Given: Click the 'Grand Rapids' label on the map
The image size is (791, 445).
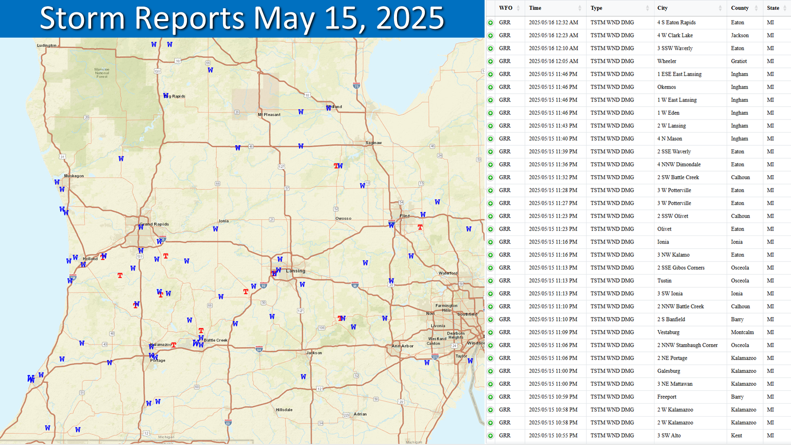Looking at the screenshot, I should point(154,224).
